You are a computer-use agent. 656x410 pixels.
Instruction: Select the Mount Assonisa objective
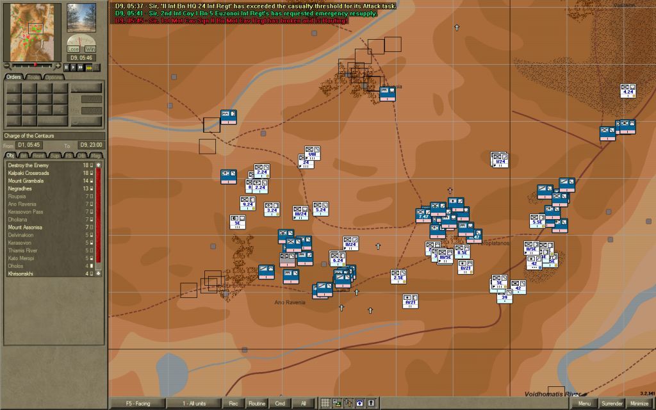click(x=50, y=227)
